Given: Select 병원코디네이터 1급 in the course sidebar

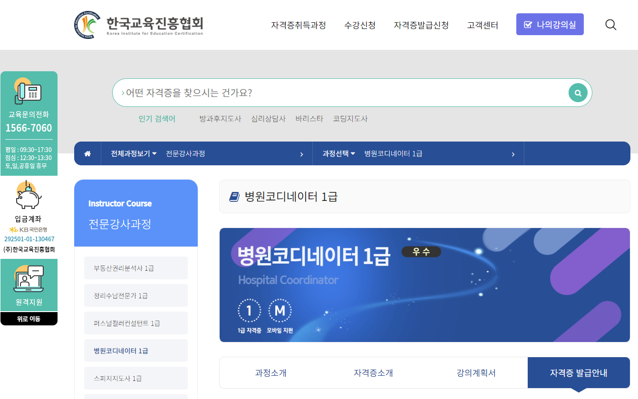Looking at the screenshot, I should point(135,350).
